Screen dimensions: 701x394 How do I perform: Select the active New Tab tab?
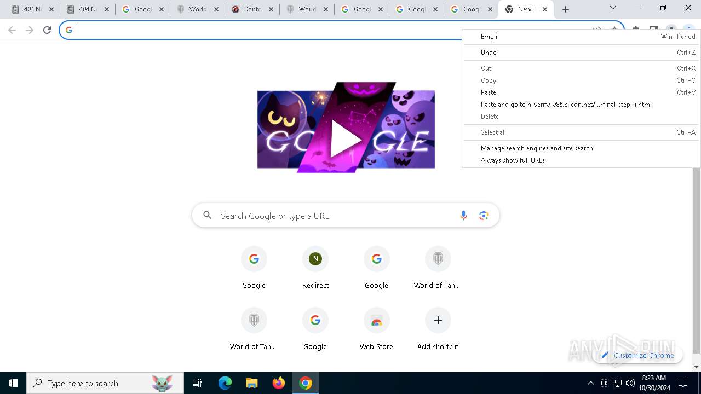coord(525,9)
